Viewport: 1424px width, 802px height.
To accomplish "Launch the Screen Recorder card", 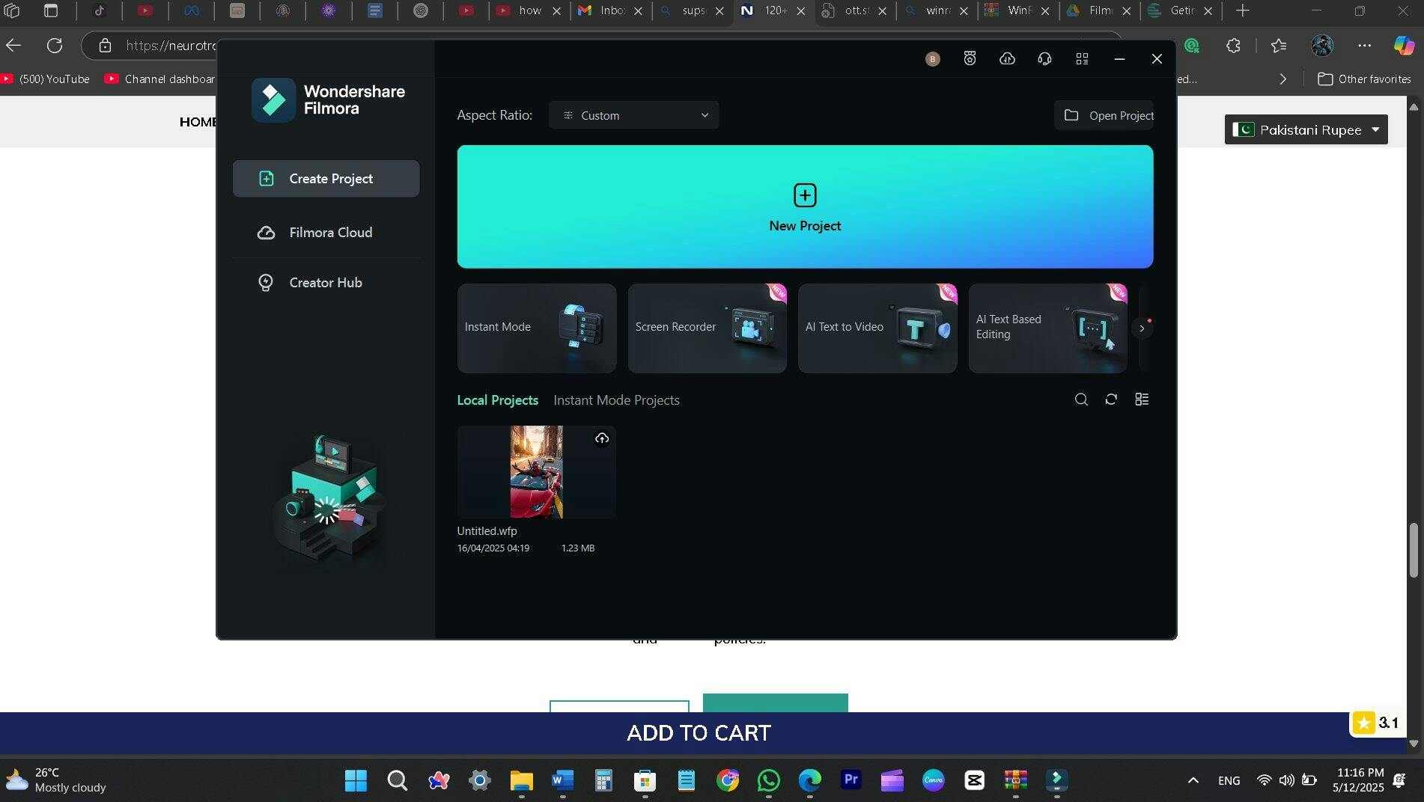I will coord(707,328).
